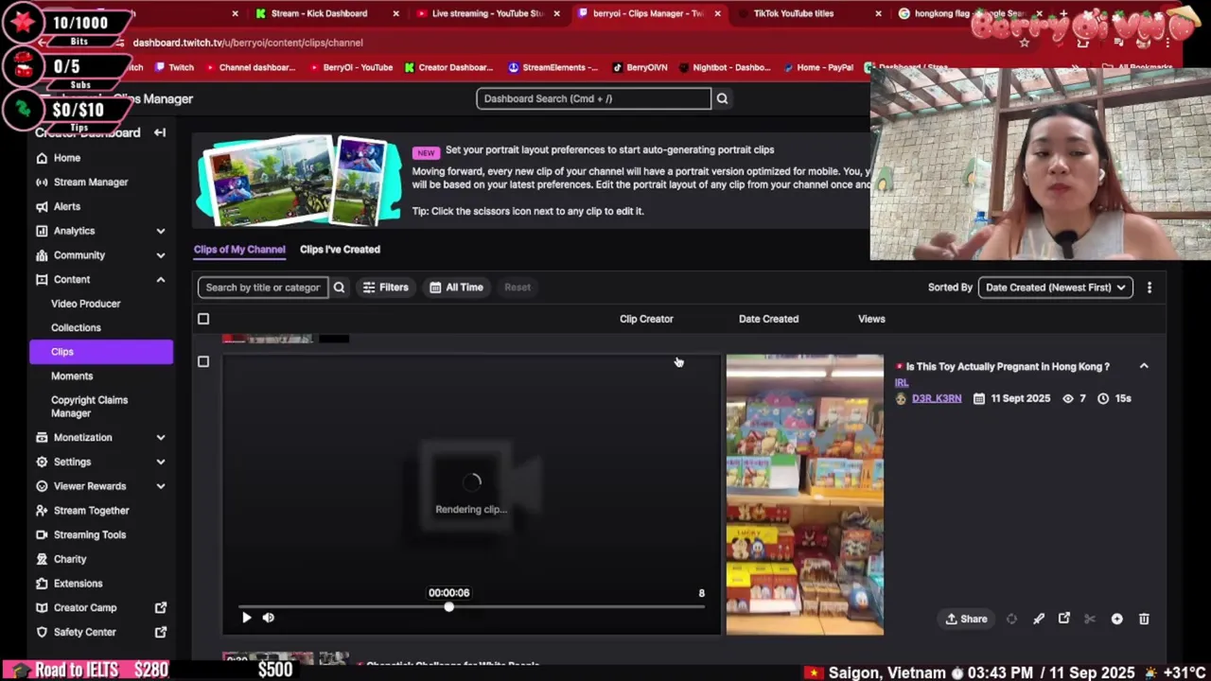Click into the Dashboard Search field
Screen dimensions: 1211x681
[593, 98]
